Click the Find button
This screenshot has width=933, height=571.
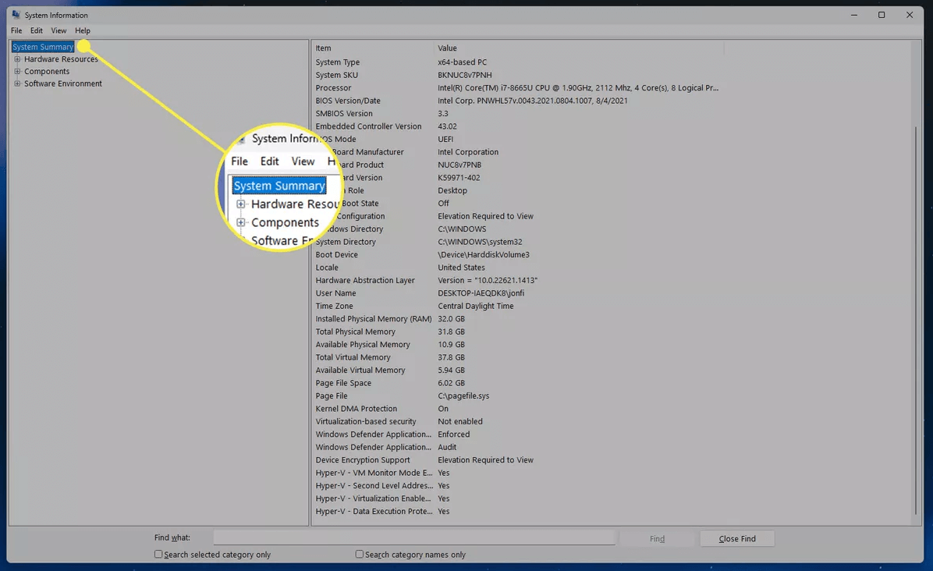(x=657, y=538)
